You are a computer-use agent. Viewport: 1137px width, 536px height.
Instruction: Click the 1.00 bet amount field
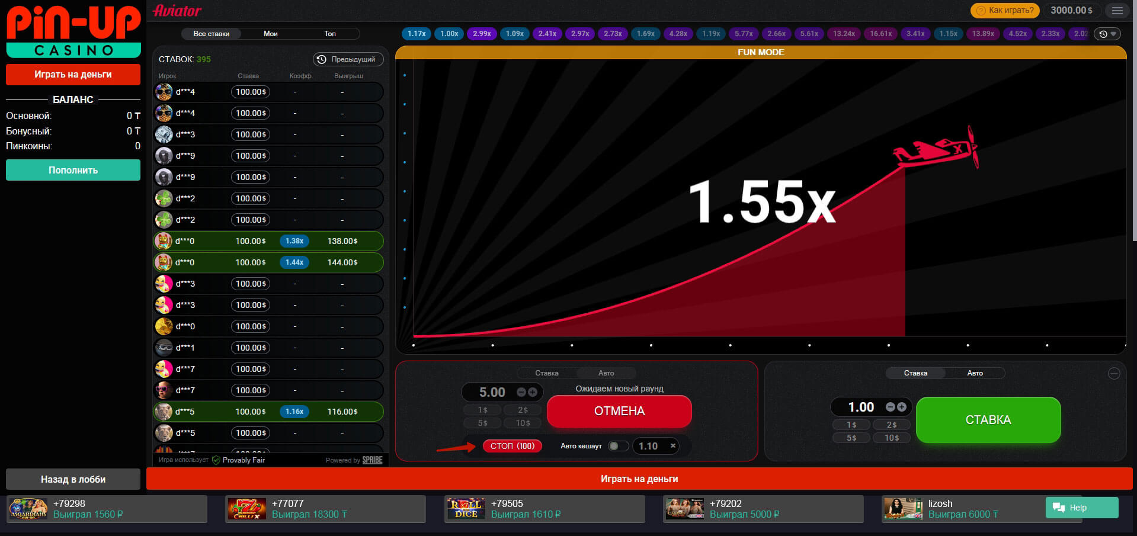(x=861, y=407)
